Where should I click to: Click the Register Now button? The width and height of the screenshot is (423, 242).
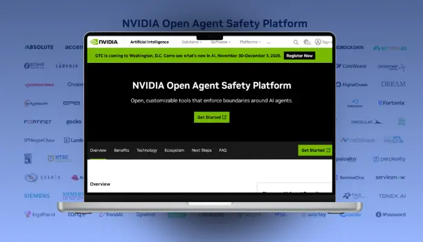coord(300,56)
